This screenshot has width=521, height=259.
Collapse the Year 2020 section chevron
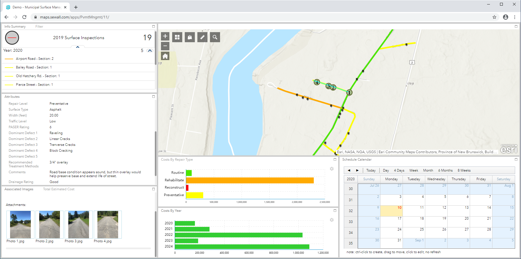pyautogui.click(x=150, y=51)
